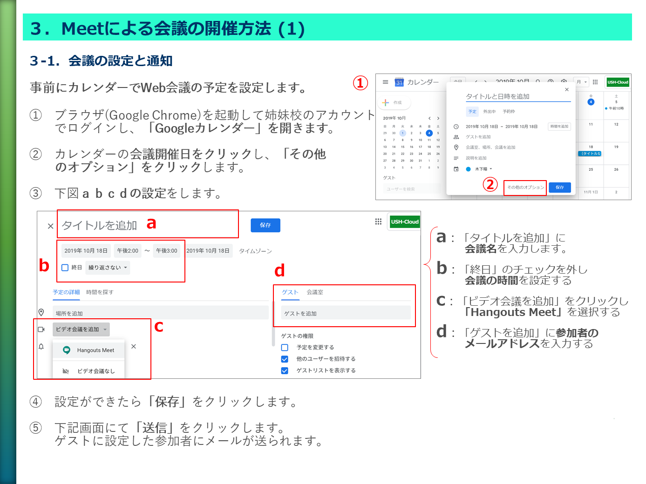Click the blue color dot beside 木下瞳
The width and height of the screenshot is (646, 484).
[469, 169]
